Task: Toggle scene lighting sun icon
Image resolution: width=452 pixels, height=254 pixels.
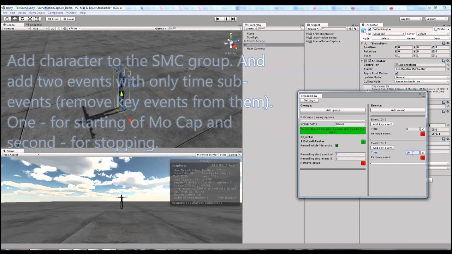Action: (59, 29)
